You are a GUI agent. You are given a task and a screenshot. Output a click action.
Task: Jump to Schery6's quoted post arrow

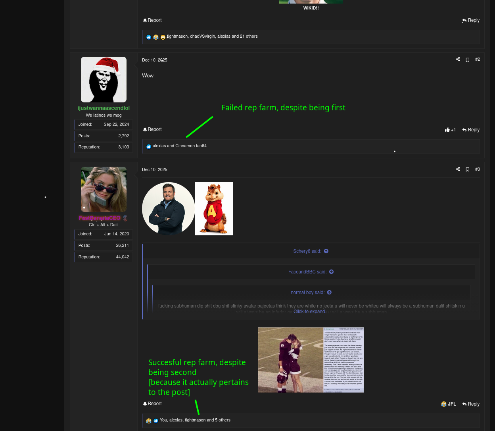326,251
